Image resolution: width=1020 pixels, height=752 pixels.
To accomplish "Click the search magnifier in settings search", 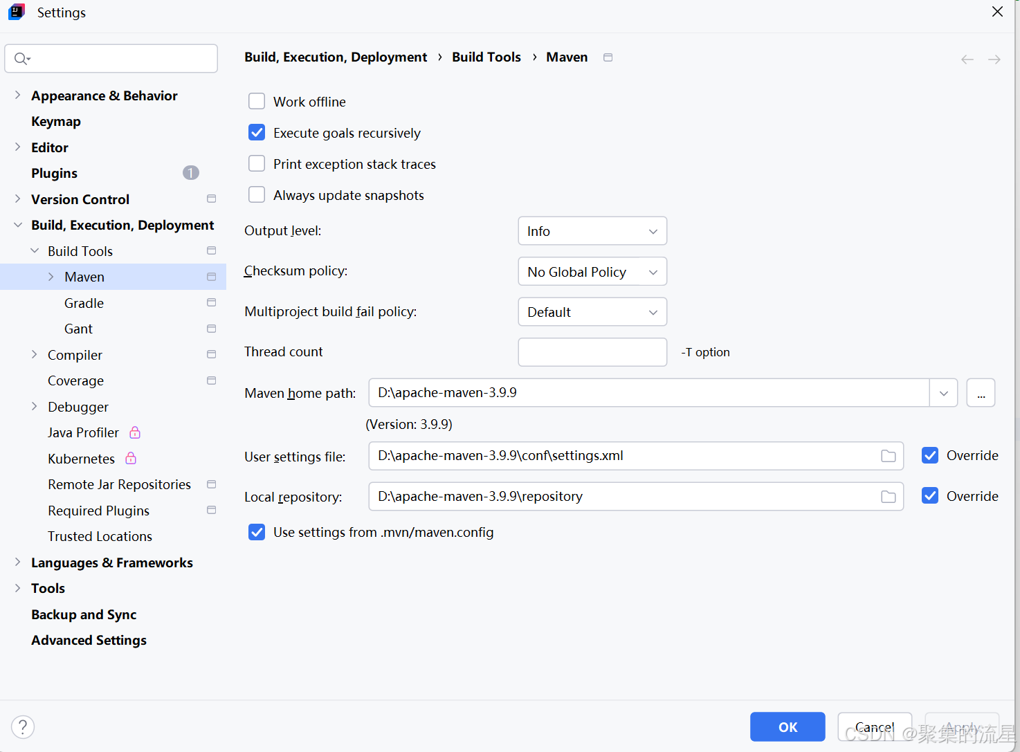I will point(21,58).
